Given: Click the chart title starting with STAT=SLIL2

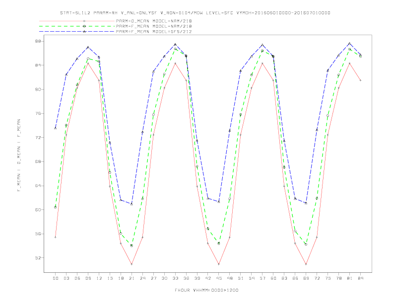Looking at the screenshot, I should [195, 13].
